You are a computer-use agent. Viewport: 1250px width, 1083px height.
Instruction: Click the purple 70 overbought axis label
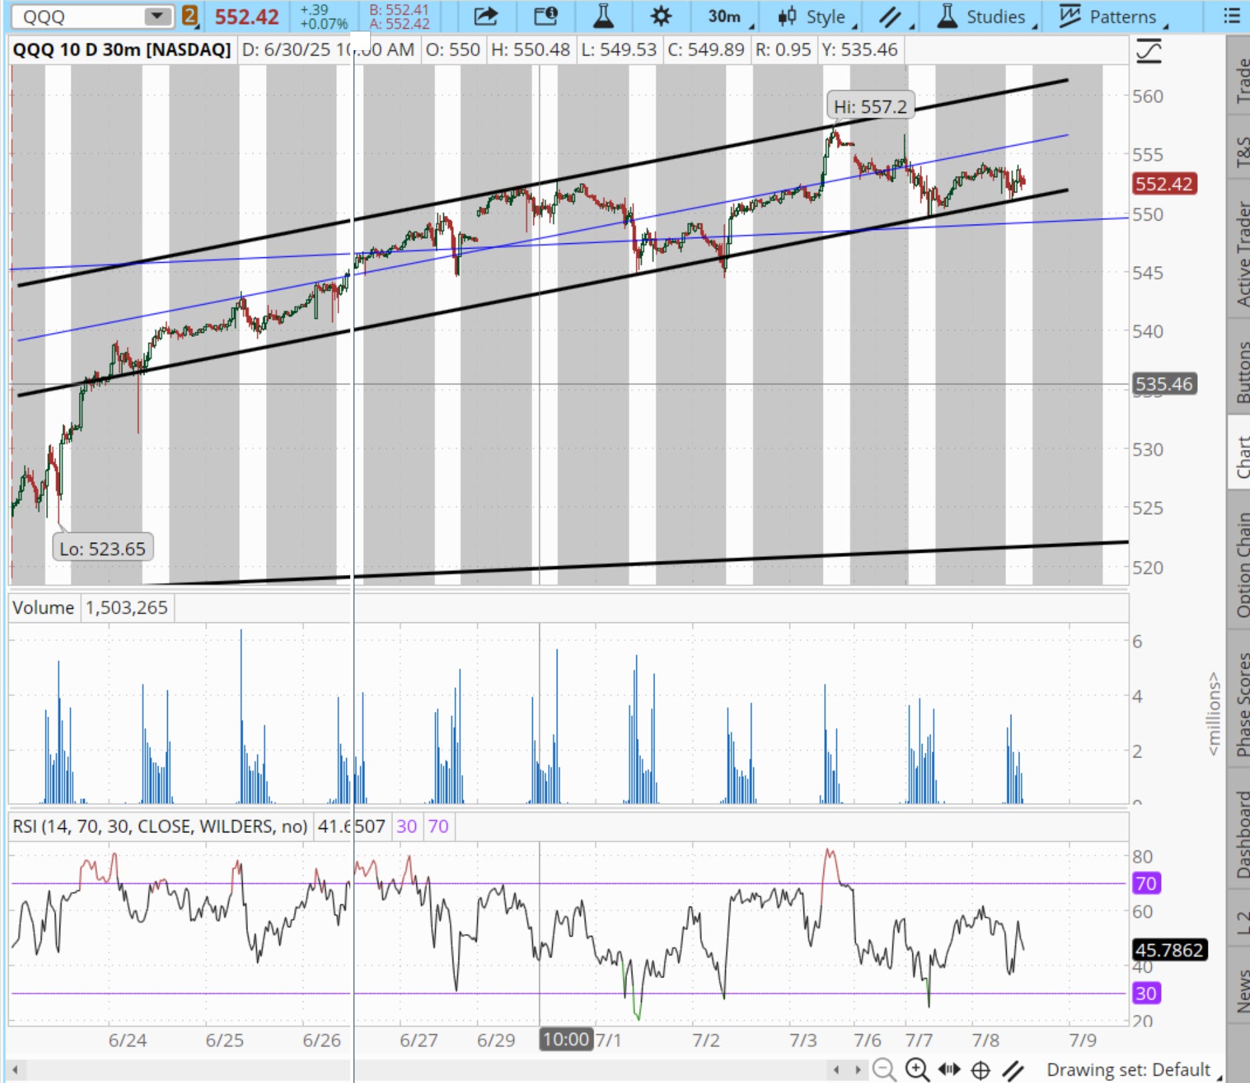click(1146, 883)
